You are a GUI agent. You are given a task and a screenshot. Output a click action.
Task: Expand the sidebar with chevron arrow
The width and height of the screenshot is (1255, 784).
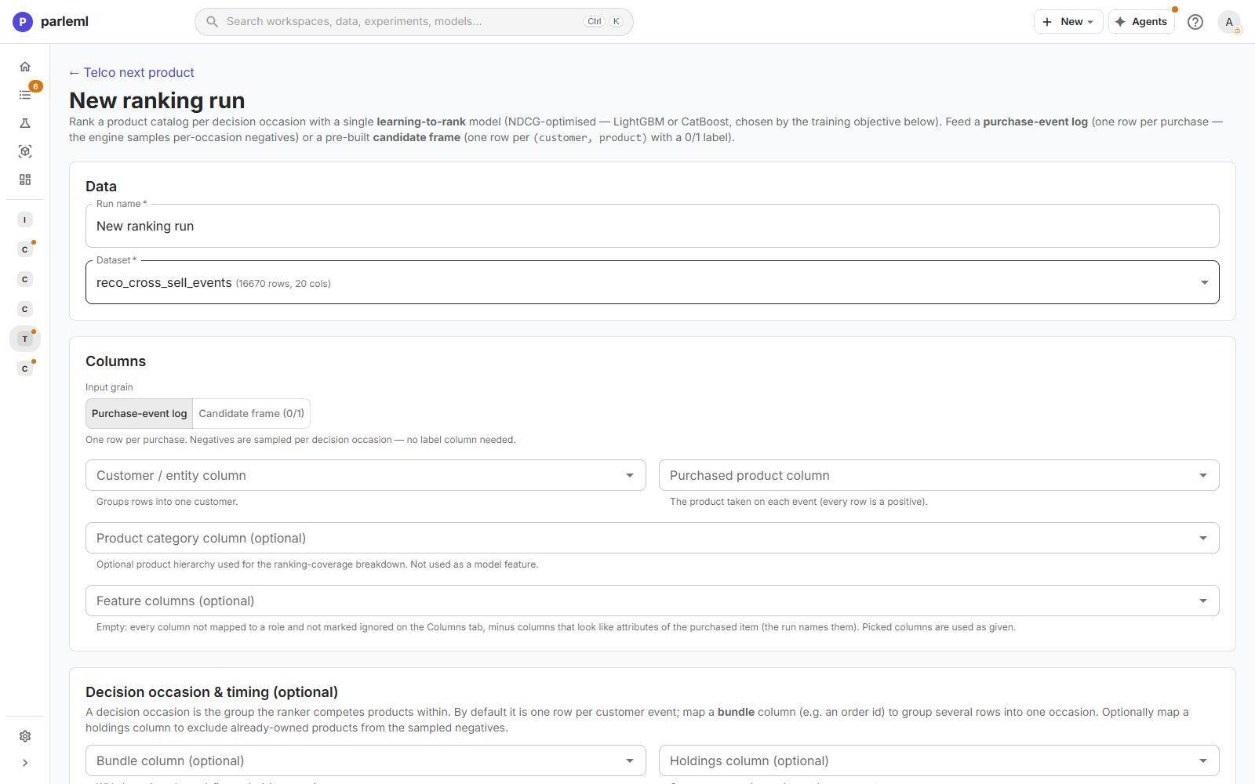[x=25, y=763]
